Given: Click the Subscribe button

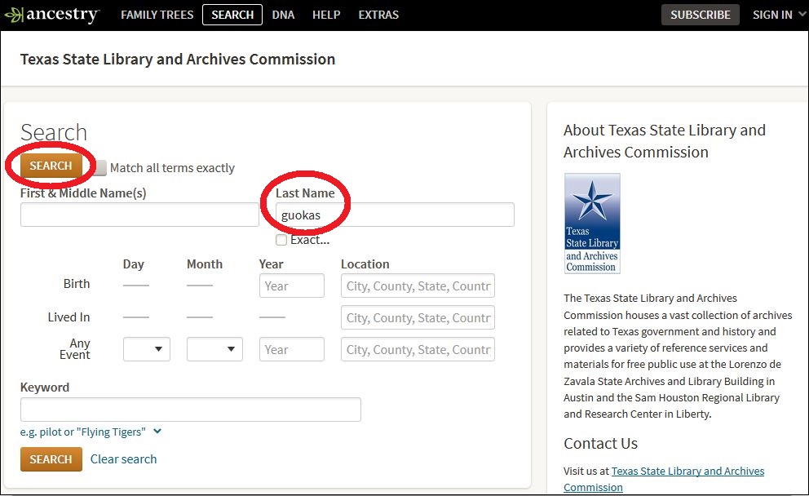Looking at the screenshot, I should pos(701,15).
